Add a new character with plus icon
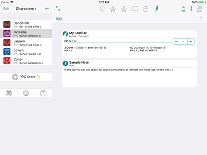The height and width of the screenshot is (155, 207). click(x=47, y=9)
